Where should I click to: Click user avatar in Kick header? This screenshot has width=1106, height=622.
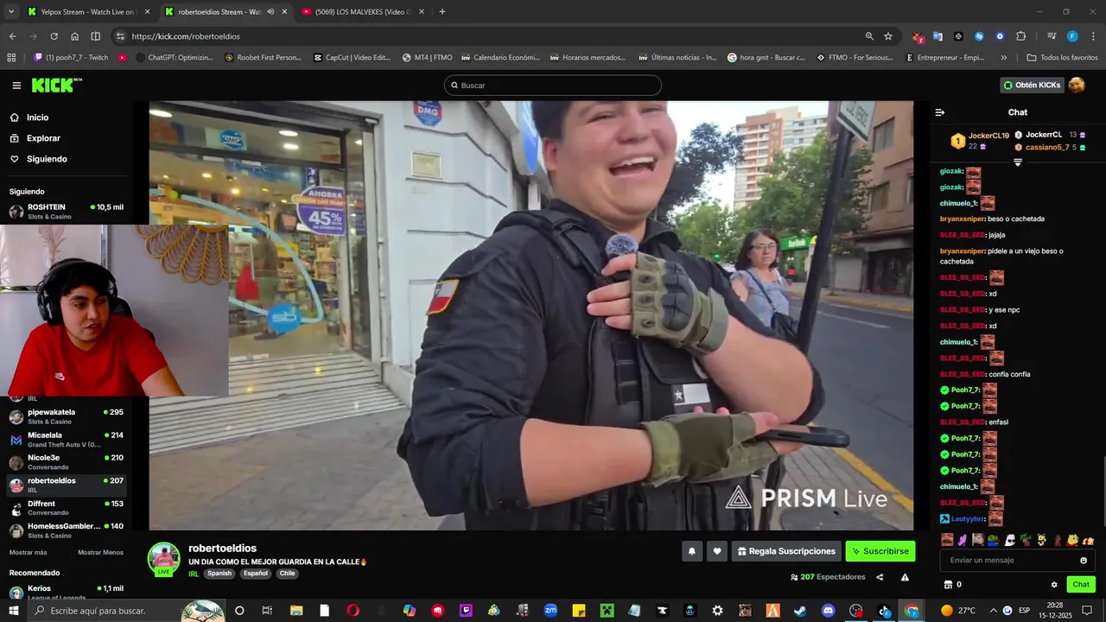(1077, 85)
